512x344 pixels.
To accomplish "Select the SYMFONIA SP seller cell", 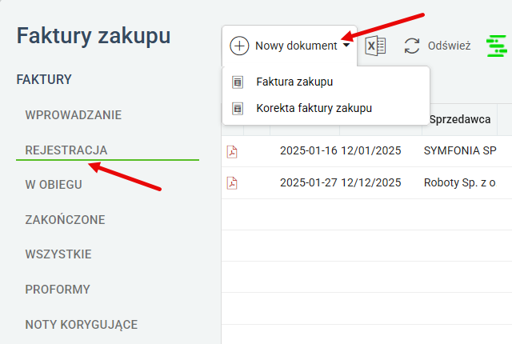I will click(460, 150).
